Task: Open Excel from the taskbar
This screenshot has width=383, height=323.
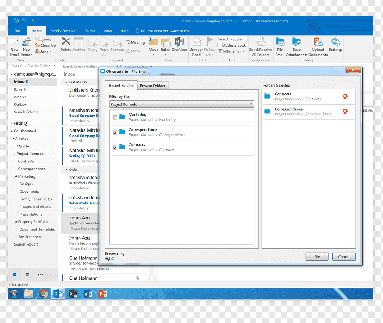Action: tap(73, 294)
